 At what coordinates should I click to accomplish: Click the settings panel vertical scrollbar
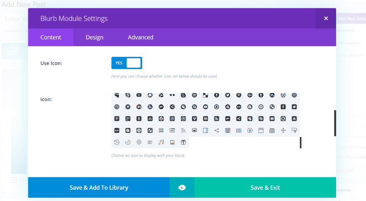335,123
